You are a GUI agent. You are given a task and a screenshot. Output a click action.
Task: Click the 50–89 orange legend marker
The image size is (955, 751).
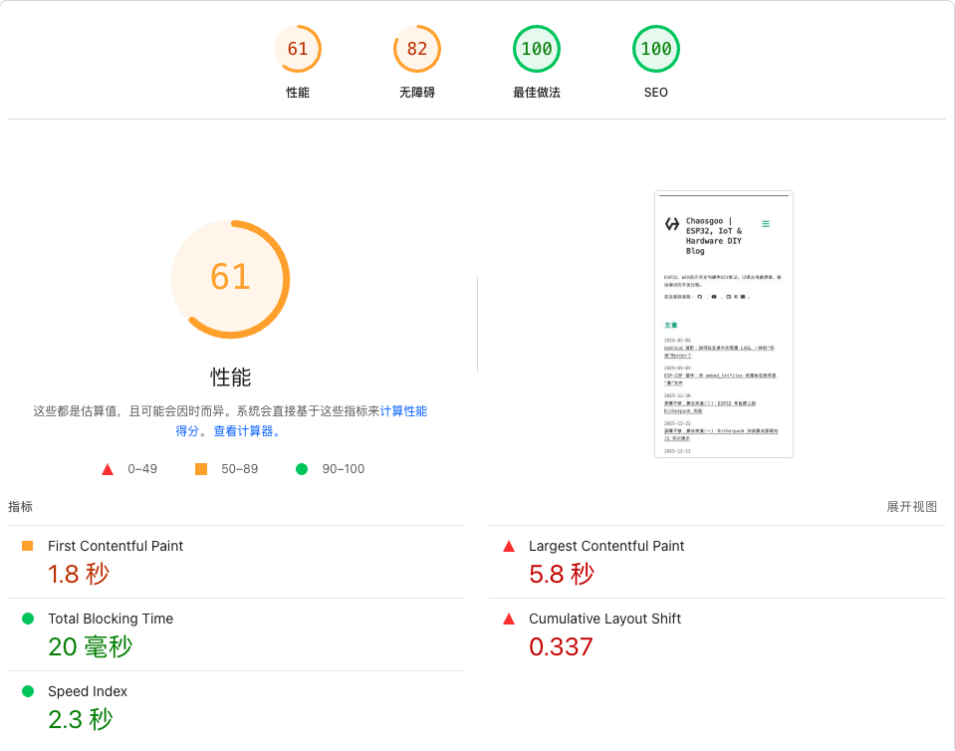point(201,468)
